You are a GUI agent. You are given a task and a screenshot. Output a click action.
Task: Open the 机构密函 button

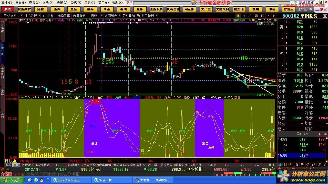[173, 9]
